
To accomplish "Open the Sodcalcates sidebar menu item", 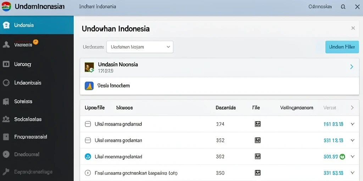I will (37, 119).
